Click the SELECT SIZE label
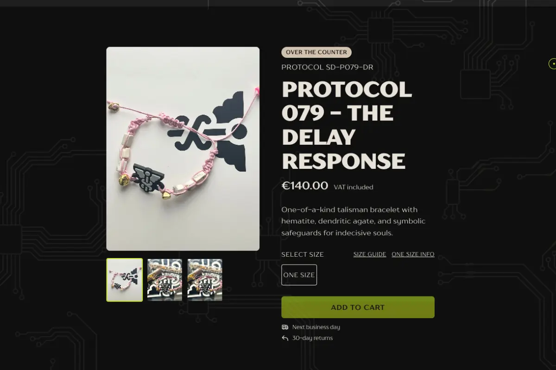The height and width of the screenshot is (370, 556). pos(303,254)
